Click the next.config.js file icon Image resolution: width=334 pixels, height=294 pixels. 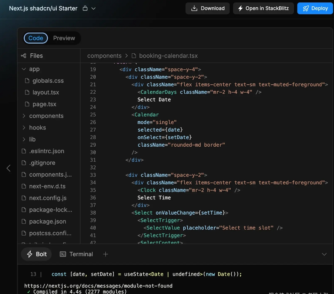click(x=24, y=198)
